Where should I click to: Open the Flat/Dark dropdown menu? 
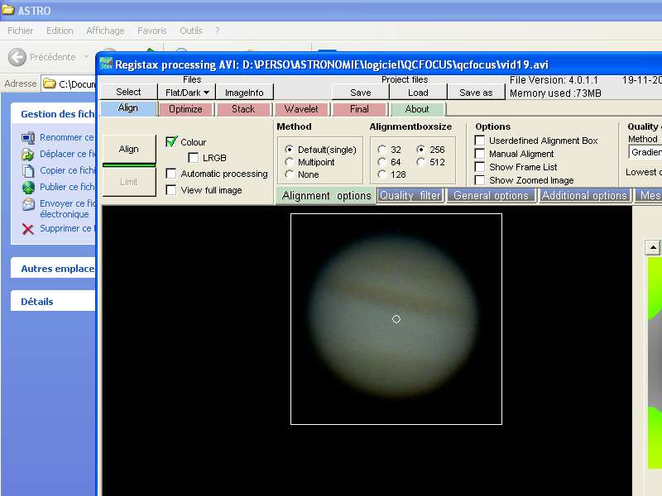point(187,93)
